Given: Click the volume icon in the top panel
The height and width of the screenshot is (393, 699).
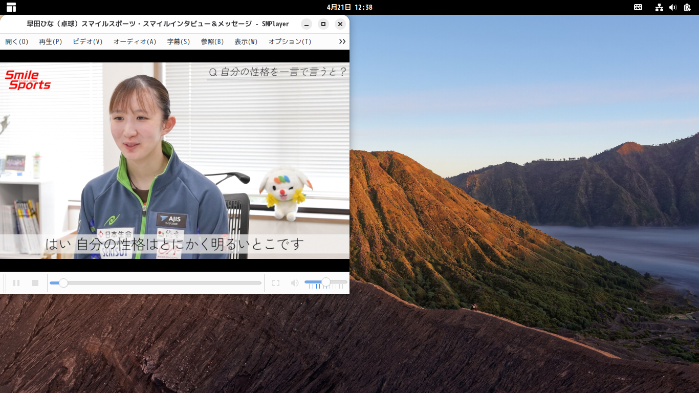Looking at the screenshot, I should [x=672, y=8].
